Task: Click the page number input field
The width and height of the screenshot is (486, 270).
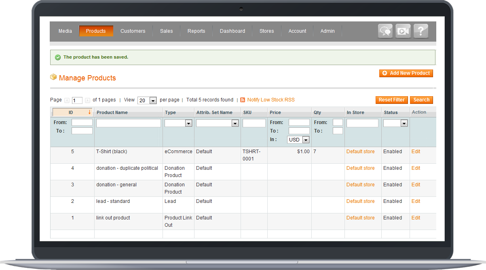Action: click(x=76, y=100)
